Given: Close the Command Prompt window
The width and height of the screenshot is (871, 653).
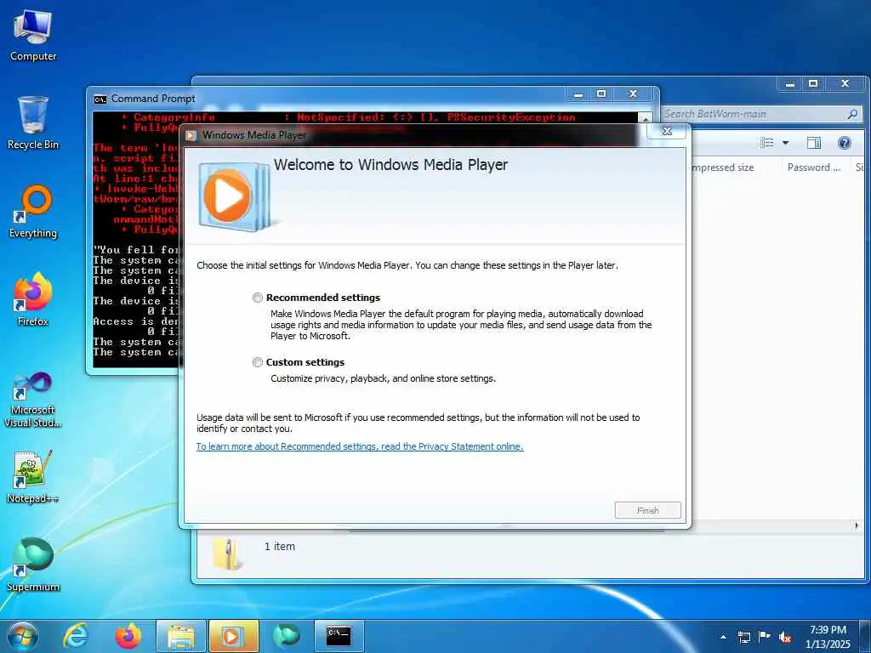Looking at the screenshot, I should [633, 94].
